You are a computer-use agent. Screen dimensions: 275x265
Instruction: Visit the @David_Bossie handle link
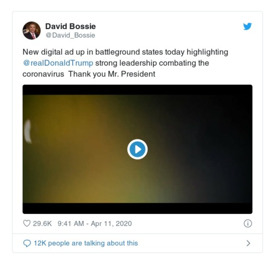(70, 35)
